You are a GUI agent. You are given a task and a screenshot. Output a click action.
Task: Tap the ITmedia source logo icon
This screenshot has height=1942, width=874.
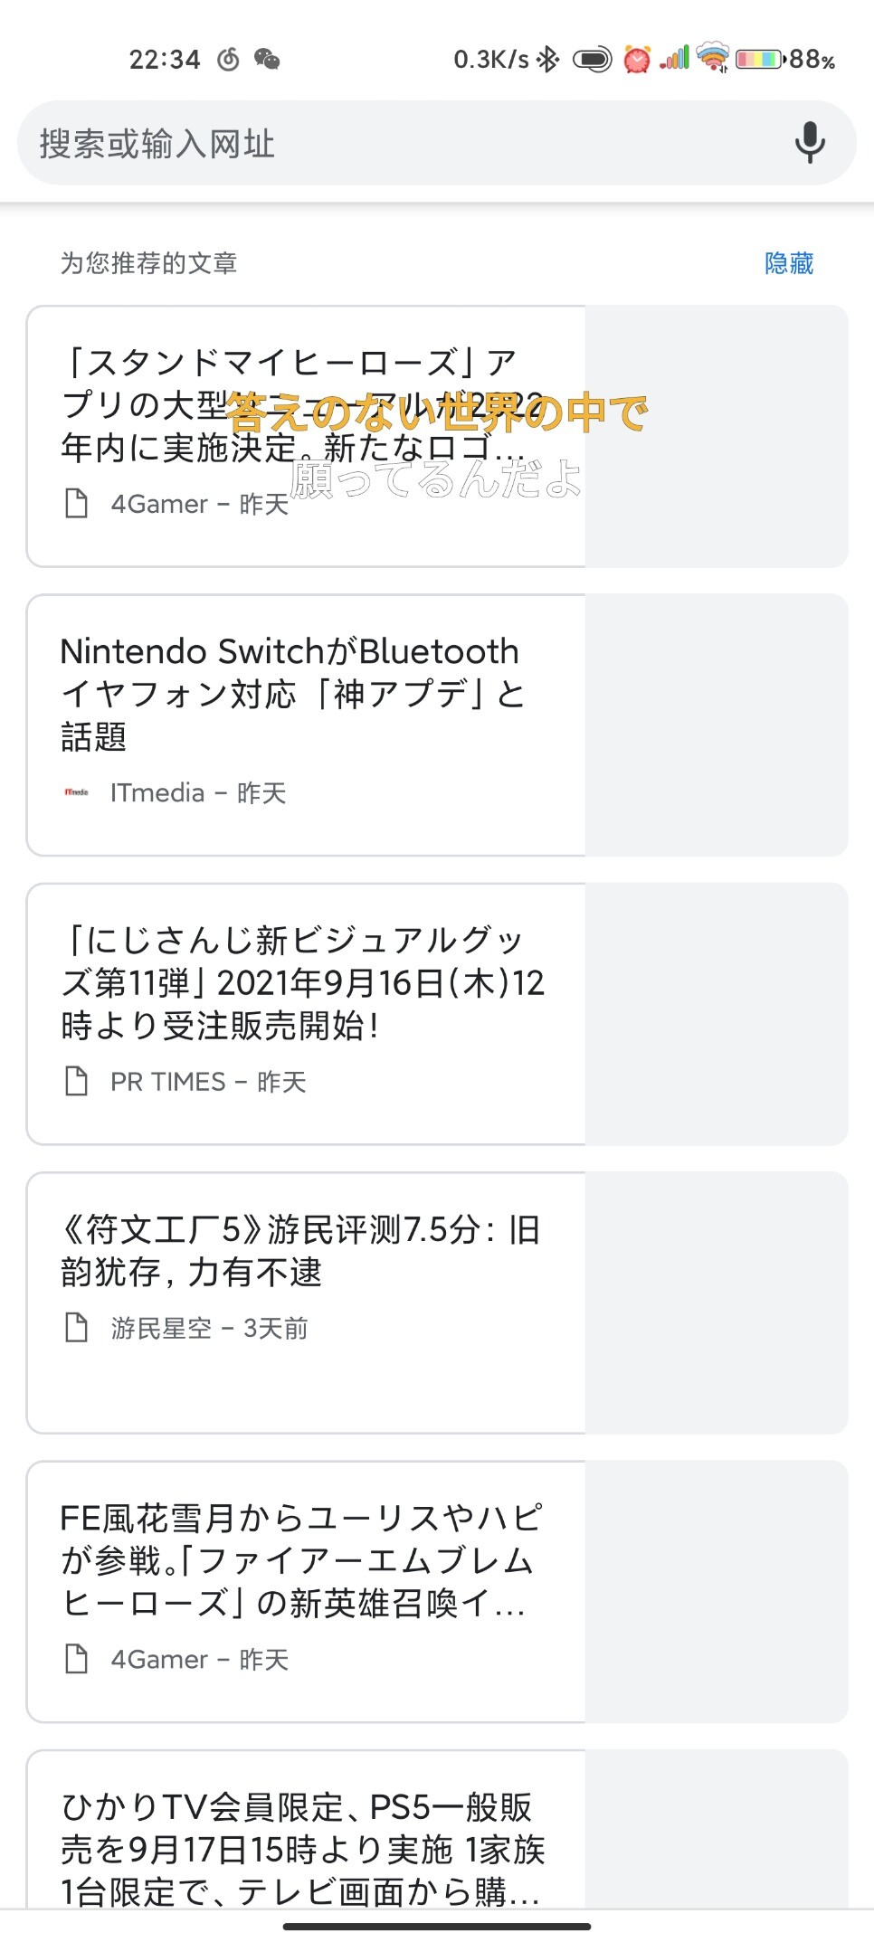[x=77, y=792]
